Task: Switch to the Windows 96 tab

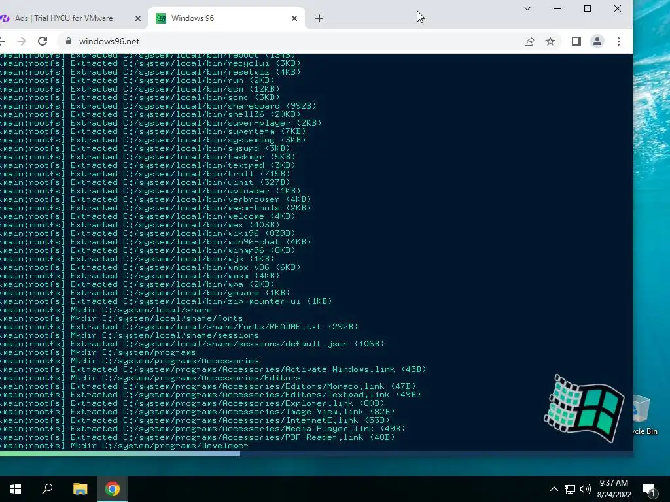Action: pyautogui.click(x=226, y=18)
